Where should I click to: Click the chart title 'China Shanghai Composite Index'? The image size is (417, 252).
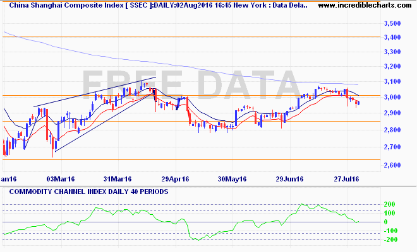(x=66, y=5)
